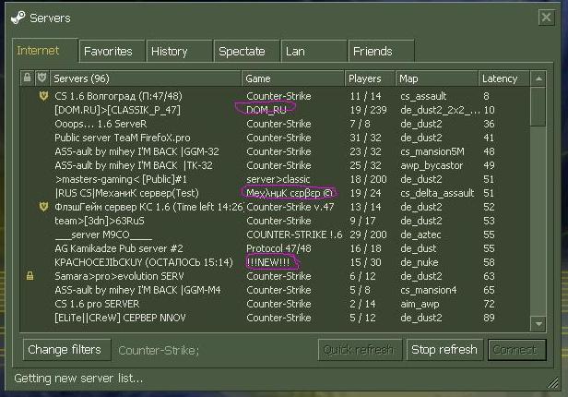Select server [DOM.RU]>[CLASSIK_P_47]
568x397 pixels.
tap(276, 110)
